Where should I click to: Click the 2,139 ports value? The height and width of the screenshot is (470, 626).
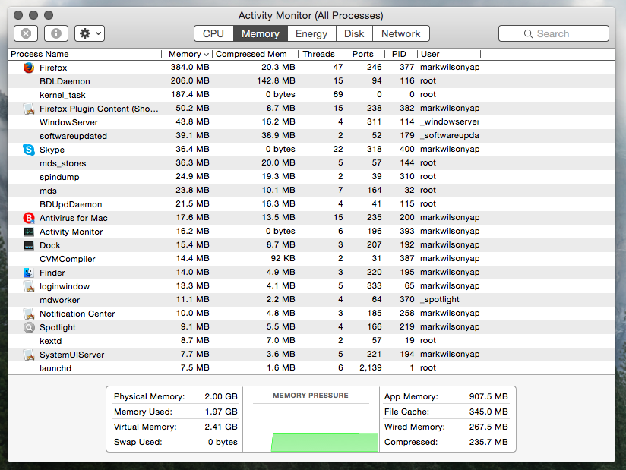[x=371, y=367]
